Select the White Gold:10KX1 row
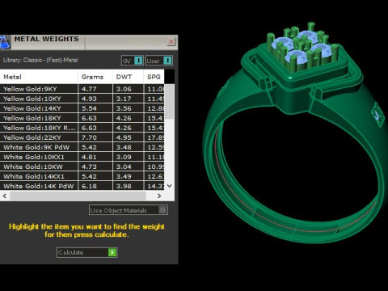The image size is (388, 291). point(82,157)
